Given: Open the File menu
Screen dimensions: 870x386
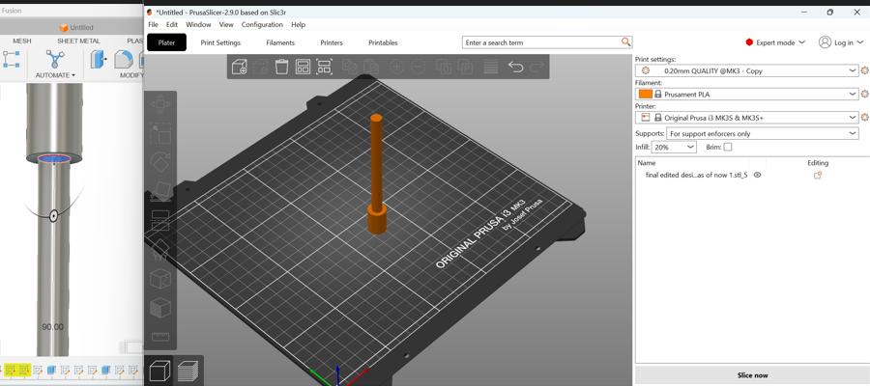Looking at the screenshot, I should (x=153, y=24).
